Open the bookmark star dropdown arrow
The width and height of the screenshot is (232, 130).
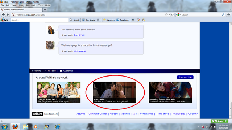(x=169, y=15)
